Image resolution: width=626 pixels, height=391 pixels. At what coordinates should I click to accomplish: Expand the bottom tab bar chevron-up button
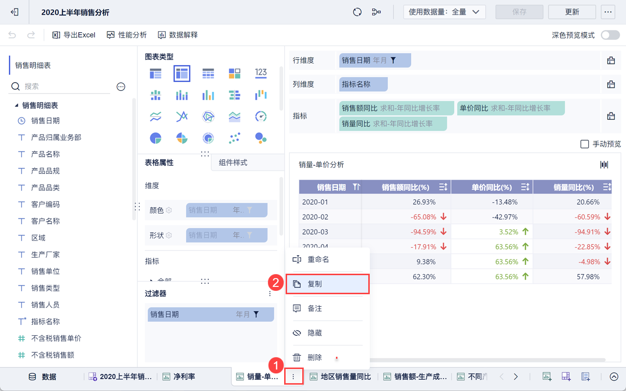point(615,377)
